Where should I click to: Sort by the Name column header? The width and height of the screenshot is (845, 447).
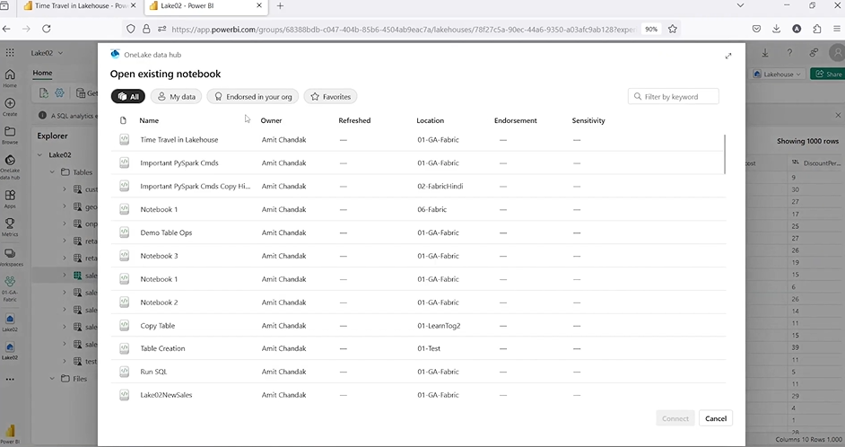coord(149,120)
